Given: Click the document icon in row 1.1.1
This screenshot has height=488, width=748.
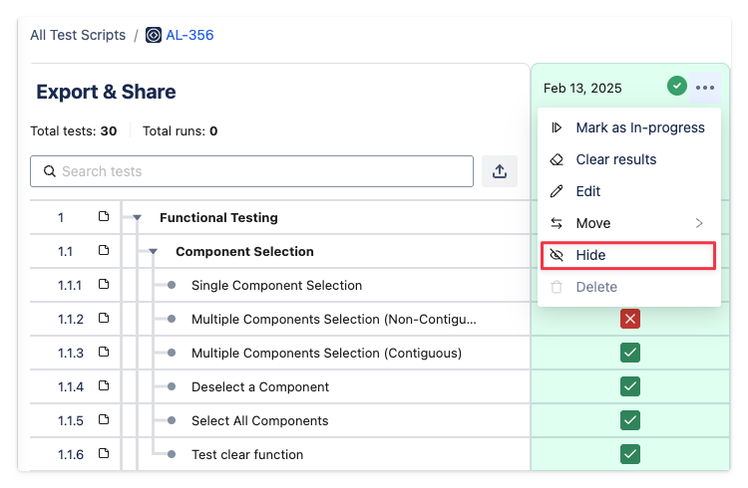Looking at the screenshot, I should tap(104, 285).
